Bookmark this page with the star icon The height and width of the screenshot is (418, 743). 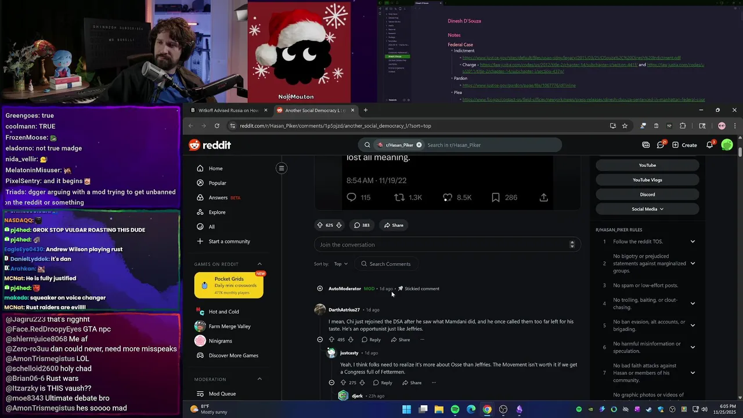coord(625,125)
